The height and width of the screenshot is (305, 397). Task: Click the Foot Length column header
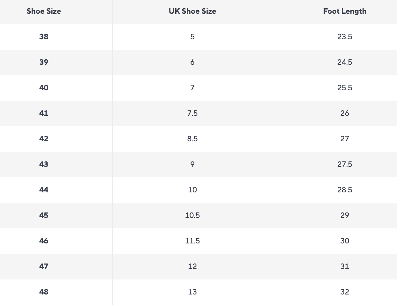345,11
